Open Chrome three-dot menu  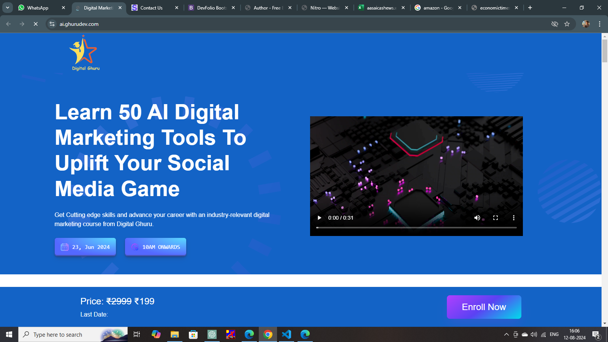pos(600,24)
